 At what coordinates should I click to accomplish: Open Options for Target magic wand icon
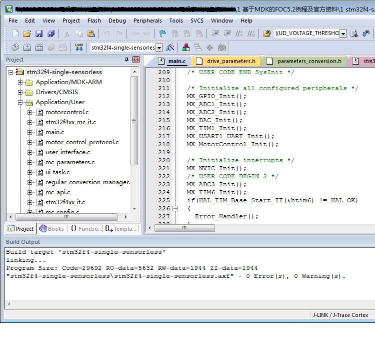[x=170, y=48]
